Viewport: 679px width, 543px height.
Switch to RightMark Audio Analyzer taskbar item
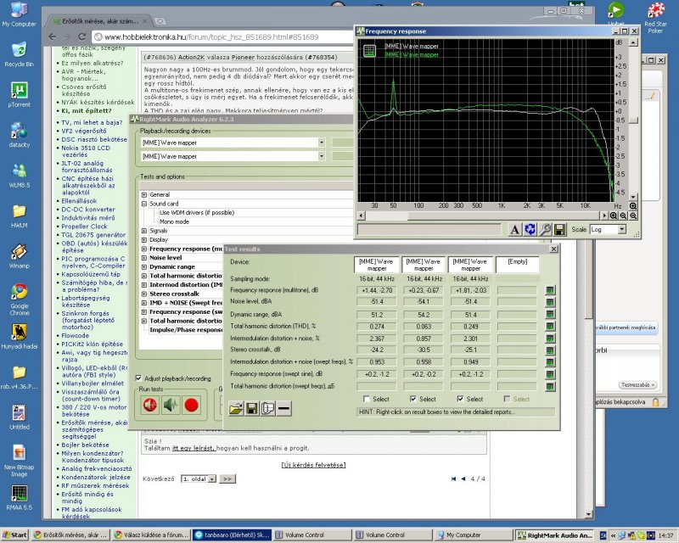[554, 535]
